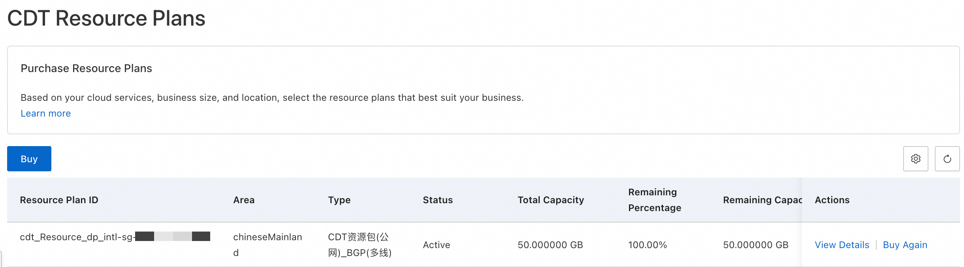This screenshot has height=267, width=964.
Task: Click the Type column header
Action: pyautogui.click(x=339, y=200)
